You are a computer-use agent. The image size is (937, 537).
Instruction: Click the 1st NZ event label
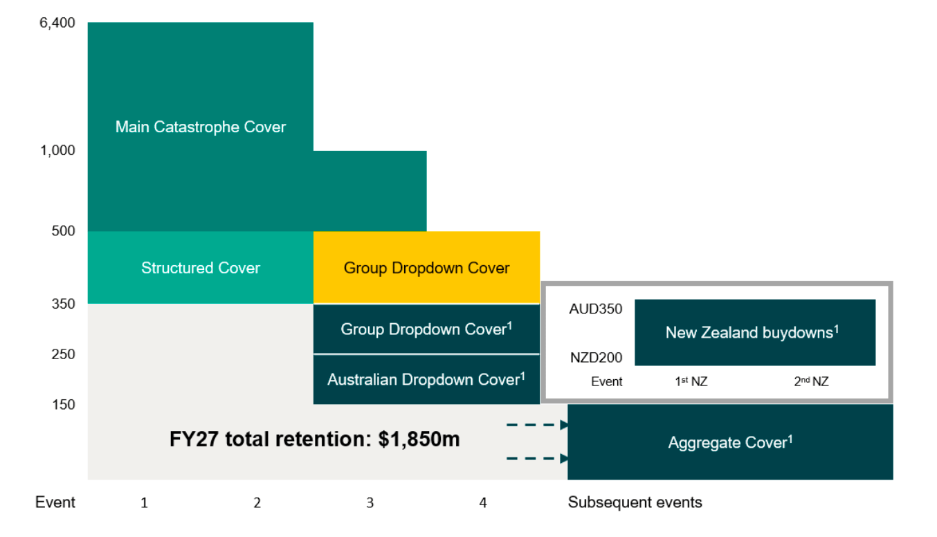coord(691,381)
